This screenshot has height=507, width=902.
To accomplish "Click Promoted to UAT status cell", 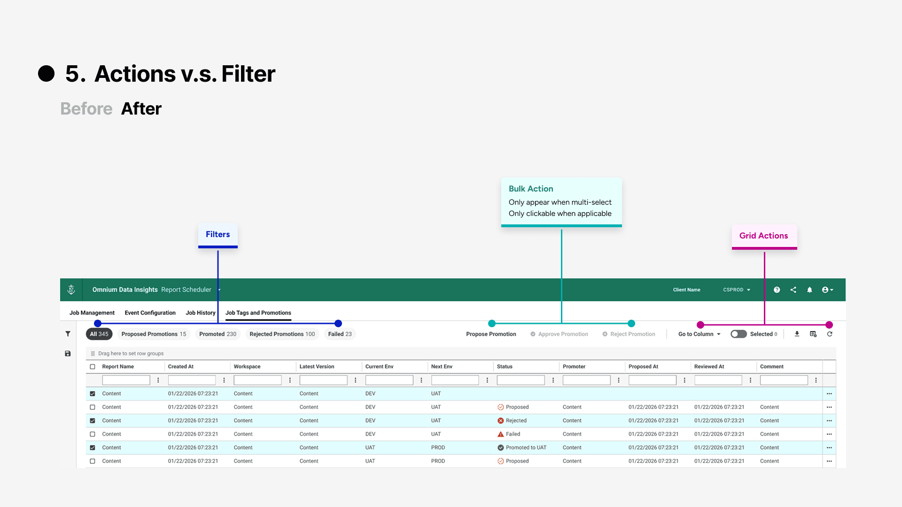I will point(522,448).
